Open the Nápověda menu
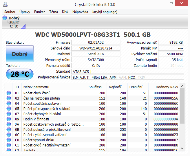The height and width of the screenshot is (156, 190). pyautogui.click(x=80, y=12)
